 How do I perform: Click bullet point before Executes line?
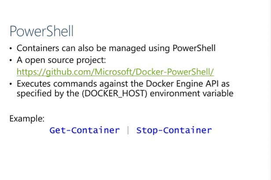(11, 84)
